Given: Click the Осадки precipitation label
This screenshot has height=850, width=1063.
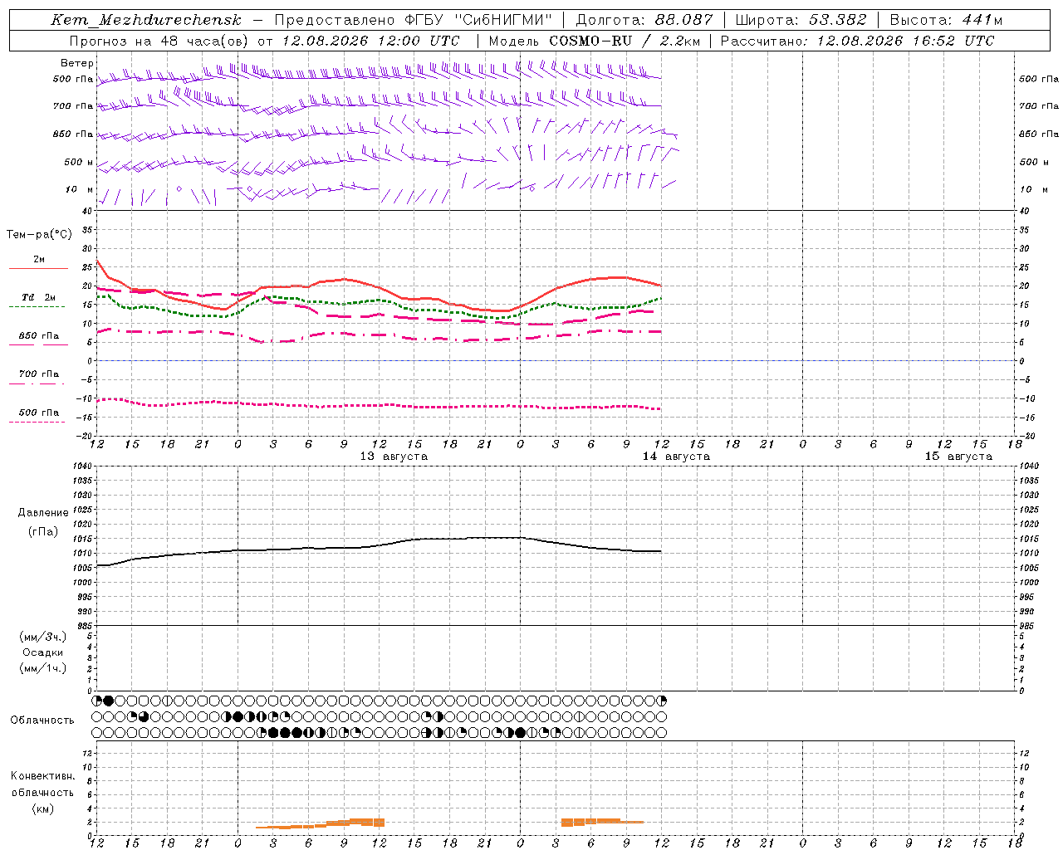Looking at the screenshot, I should tap(43, 652).
